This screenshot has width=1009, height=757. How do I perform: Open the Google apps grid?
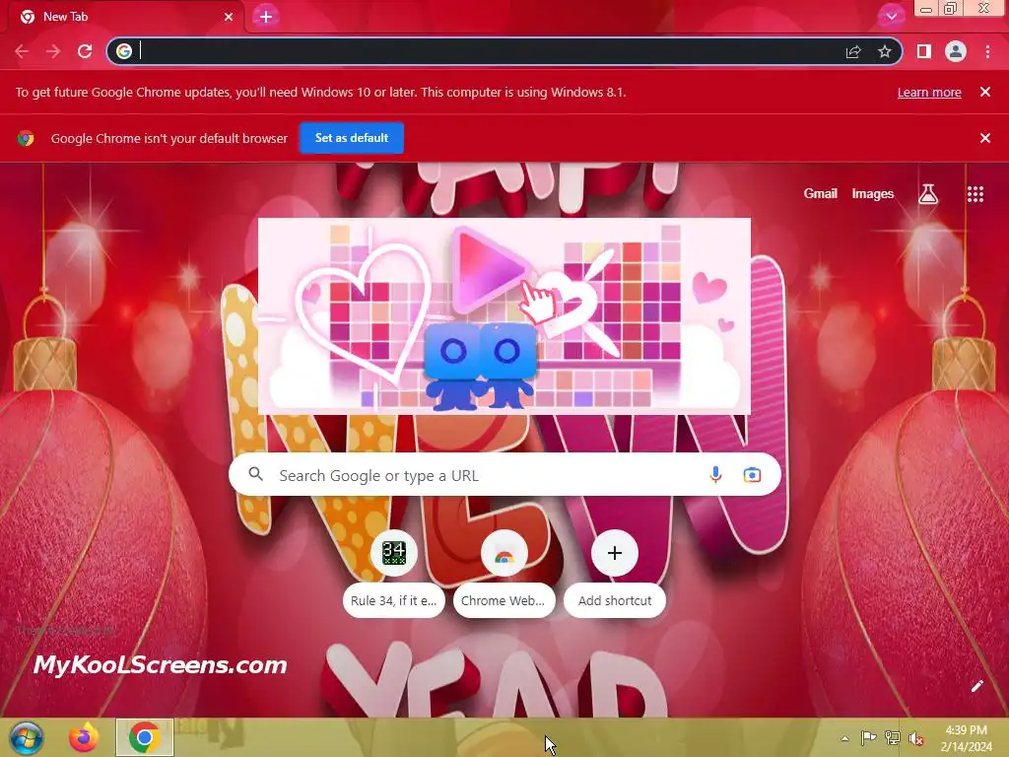[x=975, y=194]
